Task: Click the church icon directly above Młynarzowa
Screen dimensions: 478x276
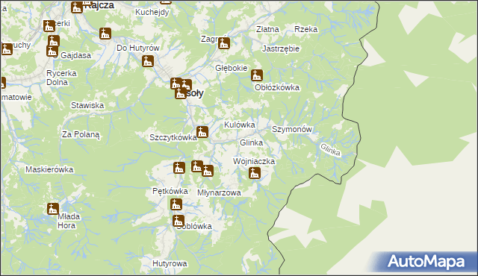Action: (x=208, y=171)
